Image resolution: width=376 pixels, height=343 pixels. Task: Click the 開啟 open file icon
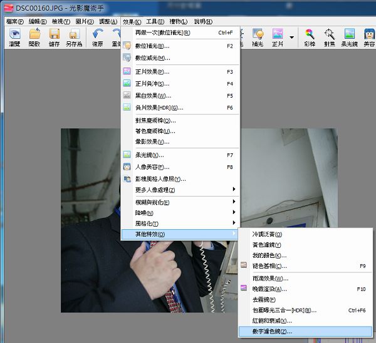pos(34,37)
